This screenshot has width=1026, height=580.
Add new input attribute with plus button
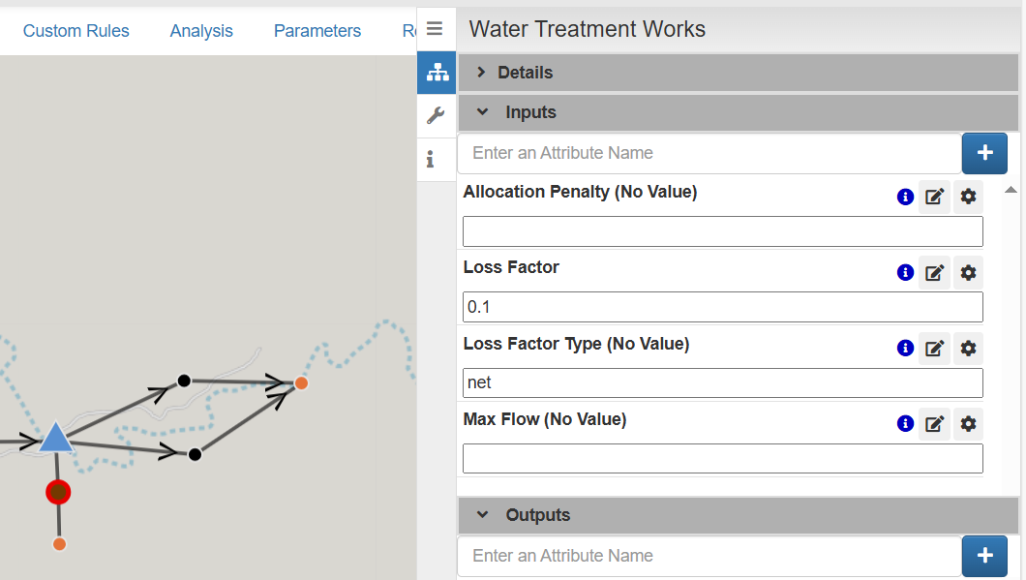984,153
